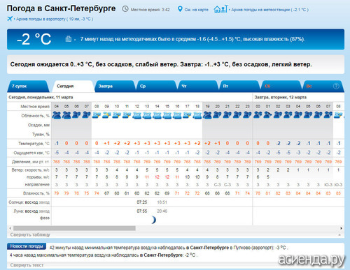Image resolution: width=350 pixels, height=270 pixels.
Task: Click the Сегодня, понедельник, 11 марта heading
Action: 41,97
